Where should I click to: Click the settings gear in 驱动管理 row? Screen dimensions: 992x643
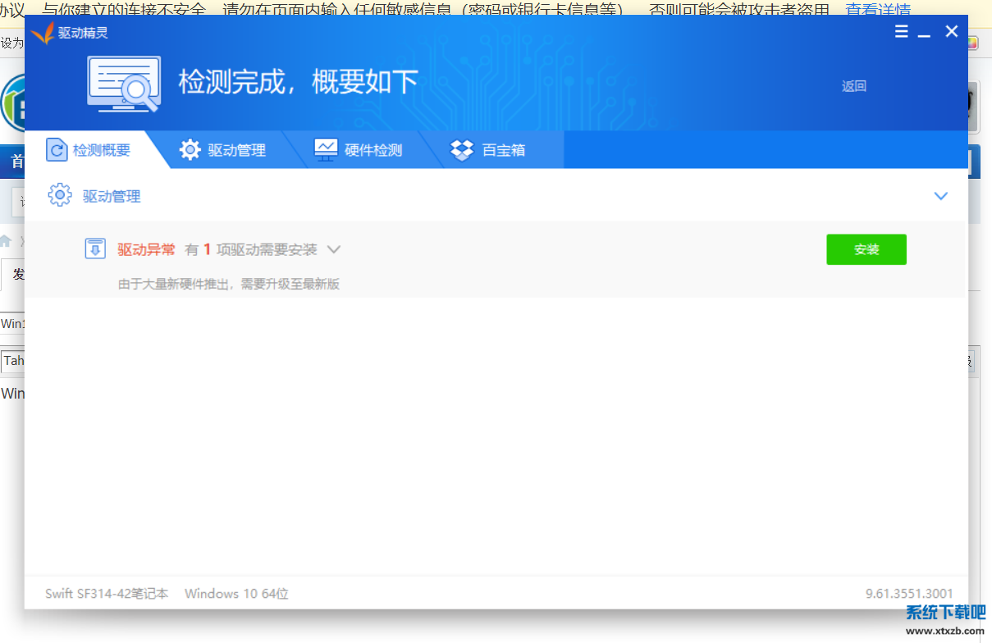[59, 195]
